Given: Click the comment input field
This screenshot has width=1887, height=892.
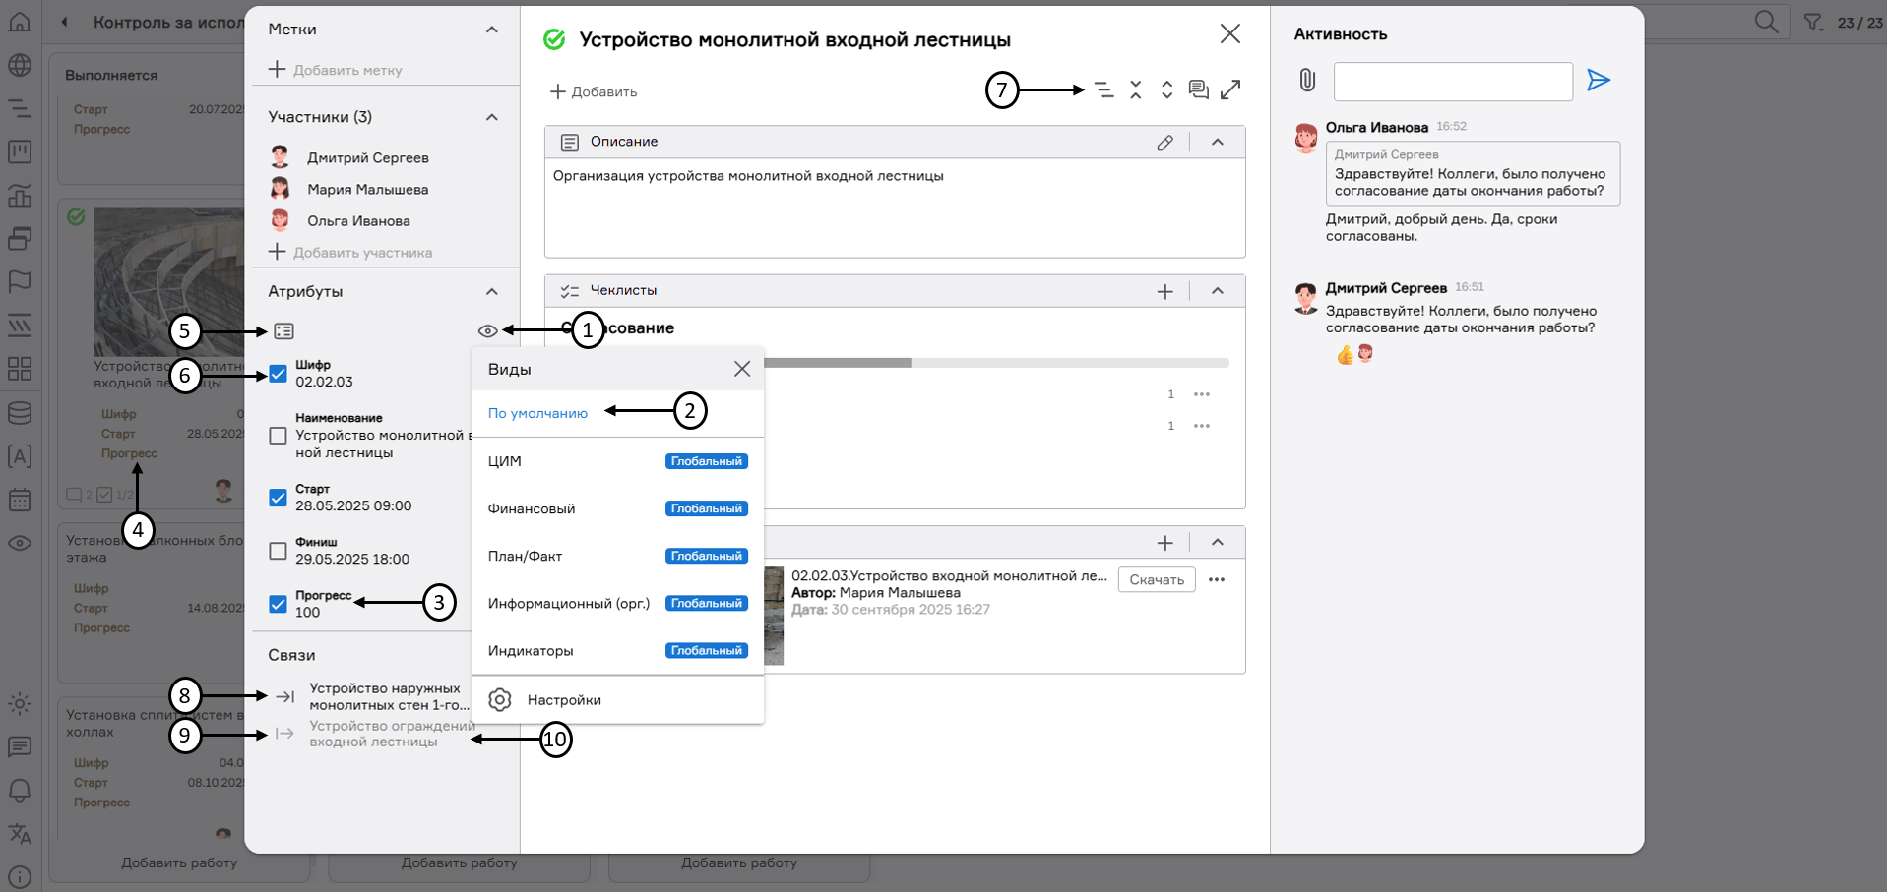Looking at the screenshot, I should (x=1453, y=82).
